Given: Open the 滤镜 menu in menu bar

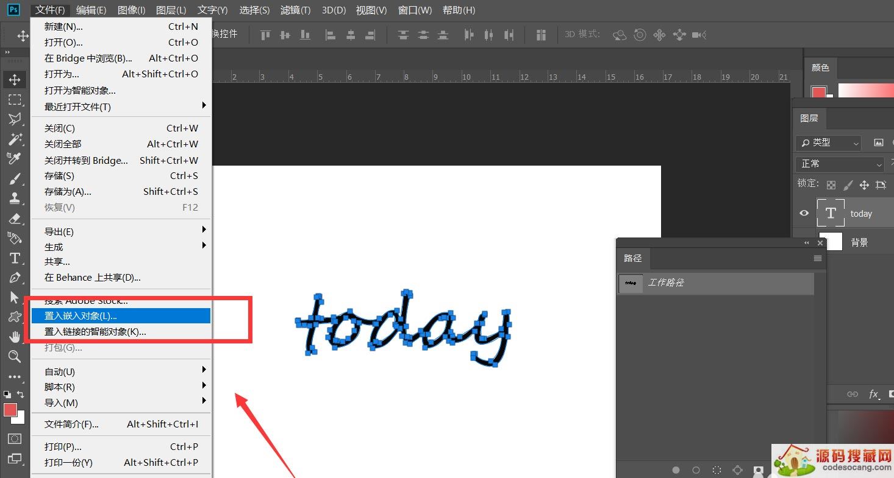Looking at the screenshot, I should (x=296, y=10).
